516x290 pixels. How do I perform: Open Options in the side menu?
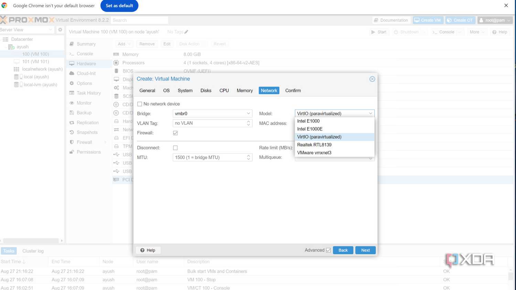click(84, 83)
